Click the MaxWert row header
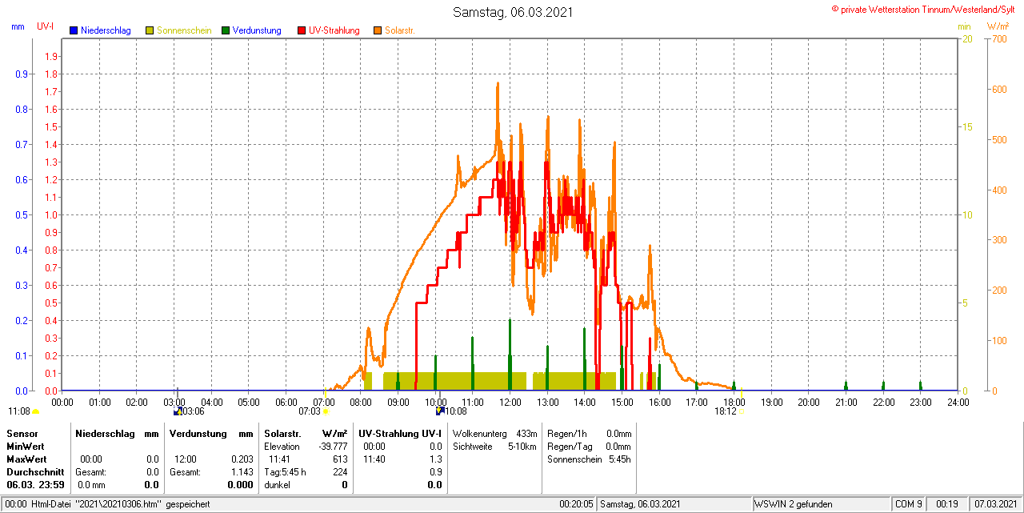 pyautogui.click(x=27, y=460)
